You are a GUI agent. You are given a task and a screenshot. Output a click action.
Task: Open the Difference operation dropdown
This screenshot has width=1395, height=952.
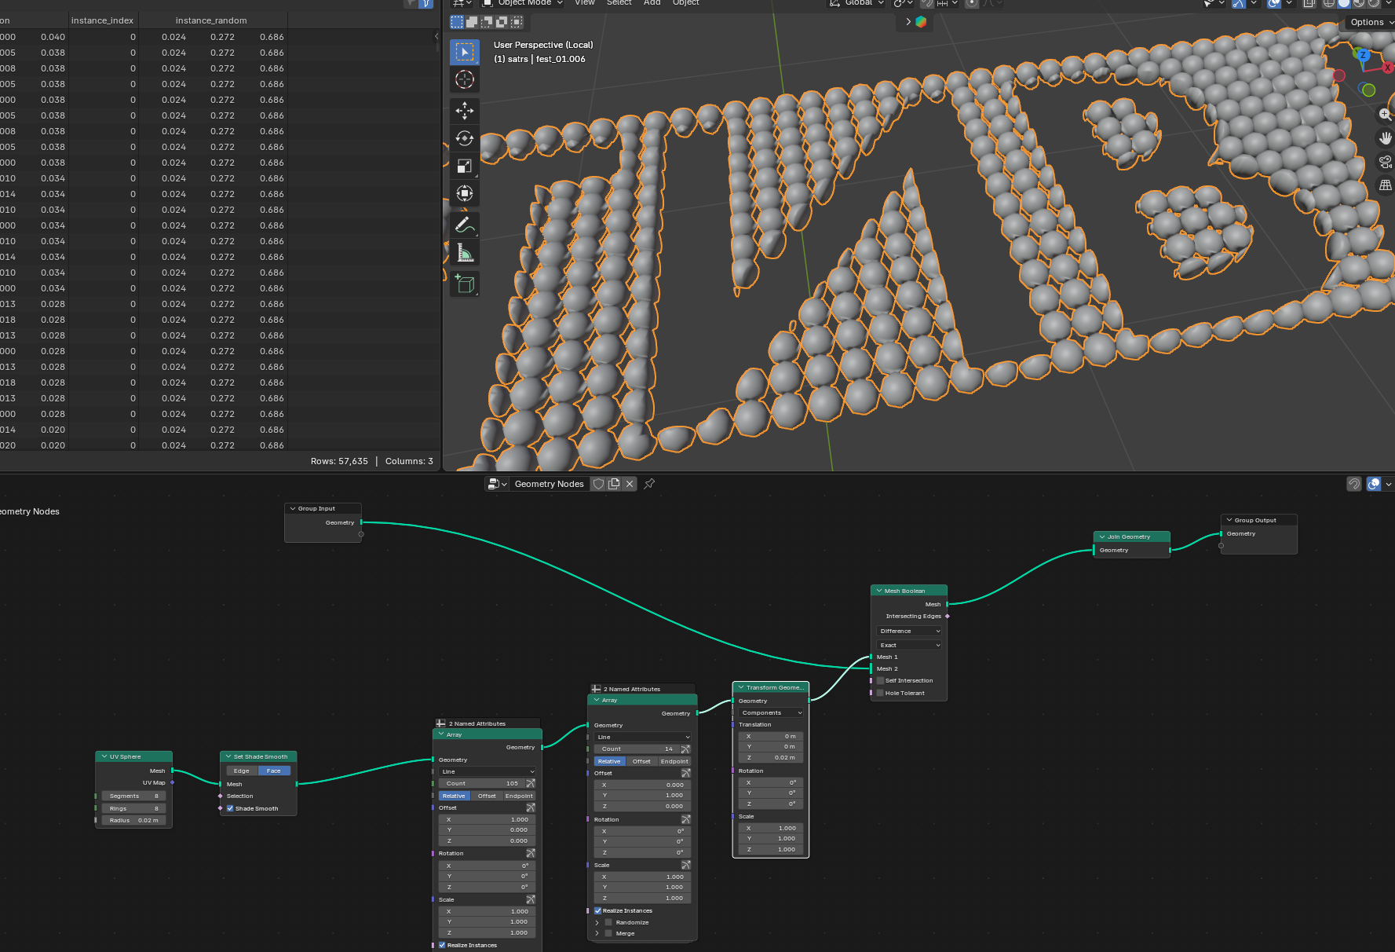point(908,632)
